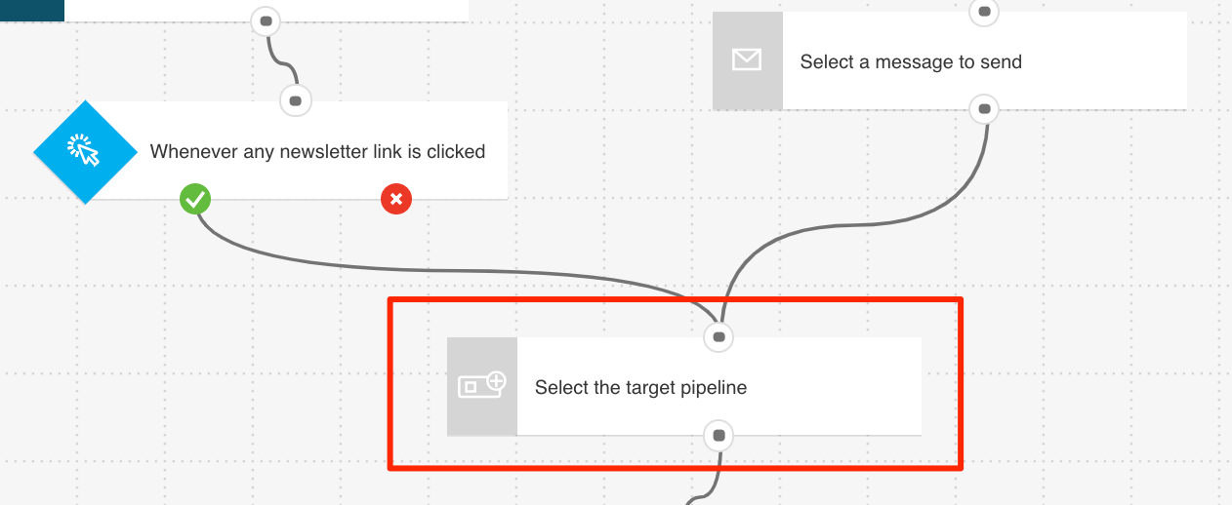Click the green checkmark yes-branch connector
Viewport: 1232px width, 505px height.
[x=195, y=200]
